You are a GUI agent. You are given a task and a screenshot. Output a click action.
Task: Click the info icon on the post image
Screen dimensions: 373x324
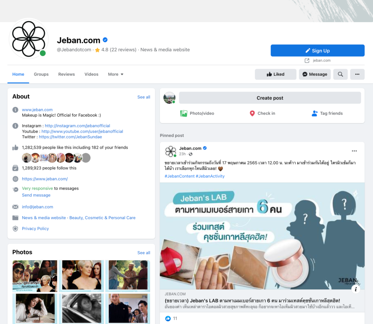[x=356, y=289]
